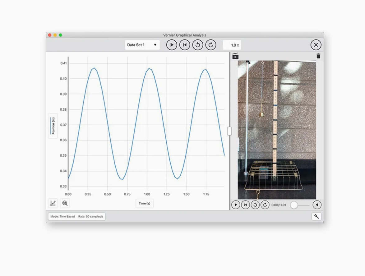Delete the video with the trash icon

coord(318,56)
